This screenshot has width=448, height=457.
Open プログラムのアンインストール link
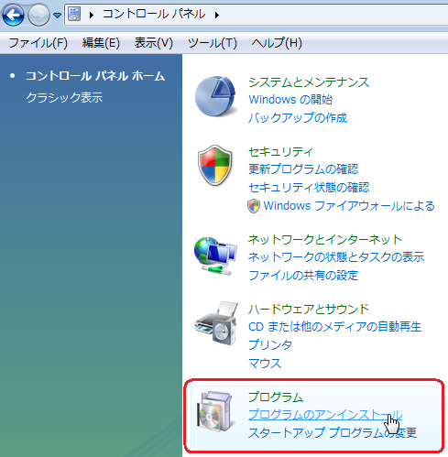(325, 415)
